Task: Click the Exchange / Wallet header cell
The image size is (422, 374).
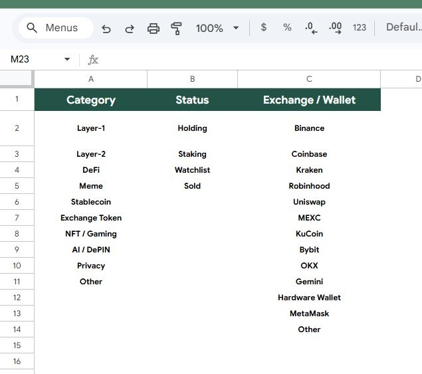Action: pyautogui.click(x=309, y=100)
